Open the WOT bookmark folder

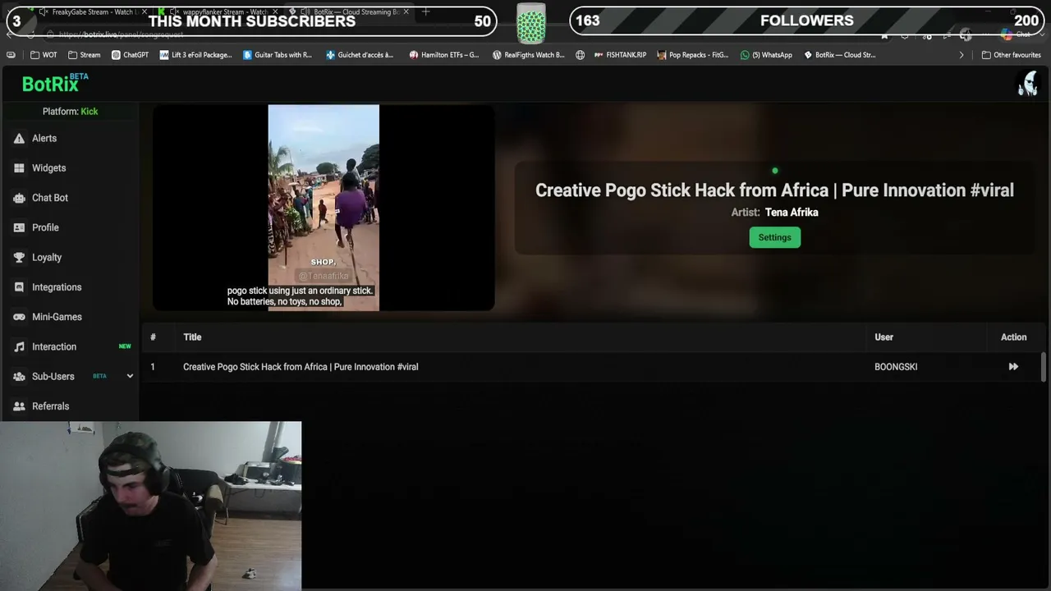tap(44, 55)
